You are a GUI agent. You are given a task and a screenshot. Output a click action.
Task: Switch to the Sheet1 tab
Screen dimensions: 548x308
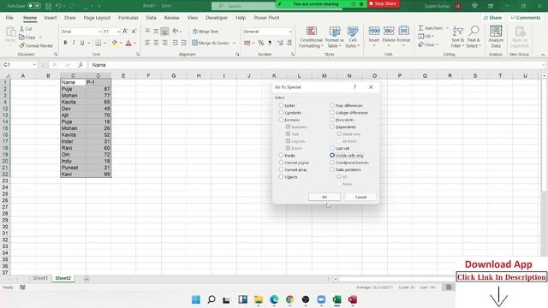(40, 278)
